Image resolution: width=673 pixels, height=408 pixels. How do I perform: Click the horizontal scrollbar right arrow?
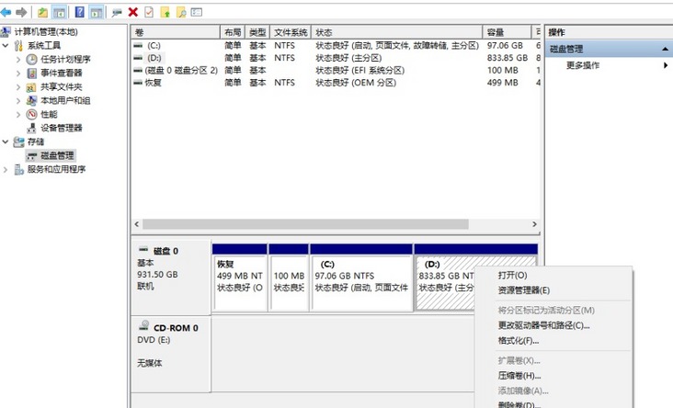pyautogui.click(x=534, y=224)
